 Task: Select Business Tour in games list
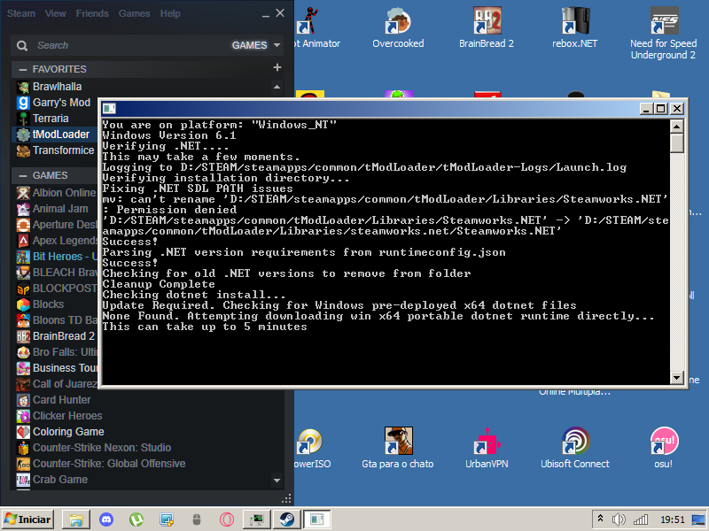[x=56, y=368]
